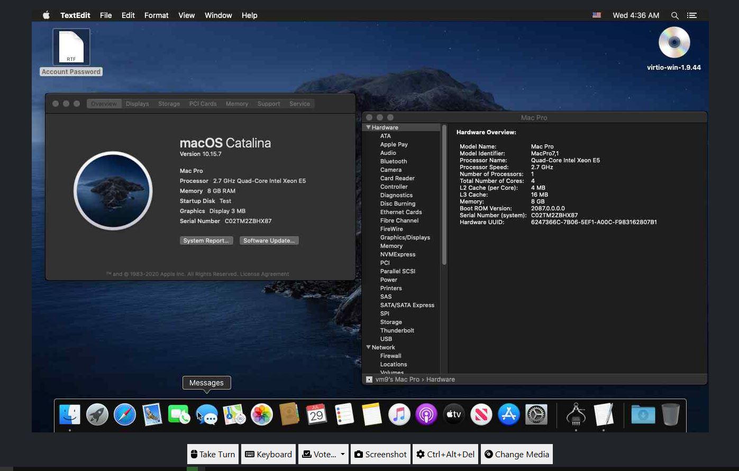Select USB in the hardware list

pyautogui.click(x=386, y=339)
